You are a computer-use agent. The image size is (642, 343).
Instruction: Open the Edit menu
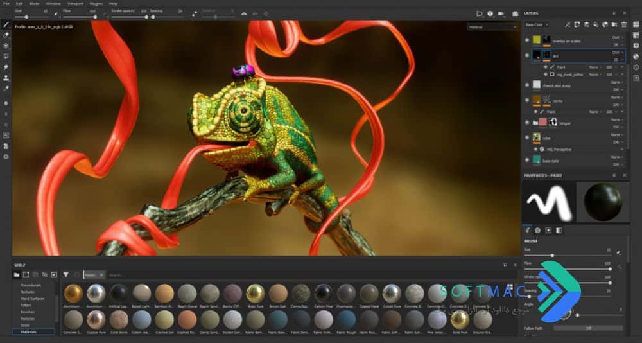19,3
